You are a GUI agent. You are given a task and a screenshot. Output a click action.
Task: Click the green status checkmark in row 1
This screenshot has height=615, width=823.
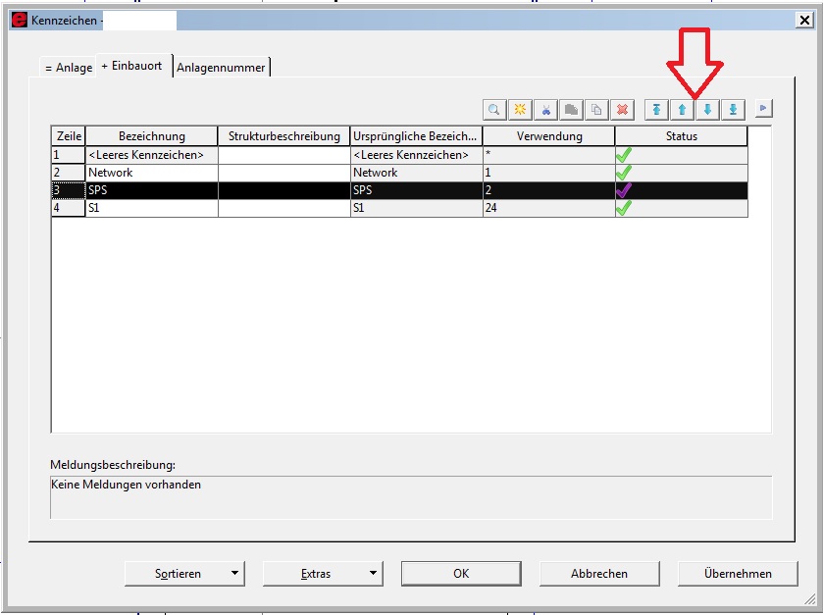624,155
